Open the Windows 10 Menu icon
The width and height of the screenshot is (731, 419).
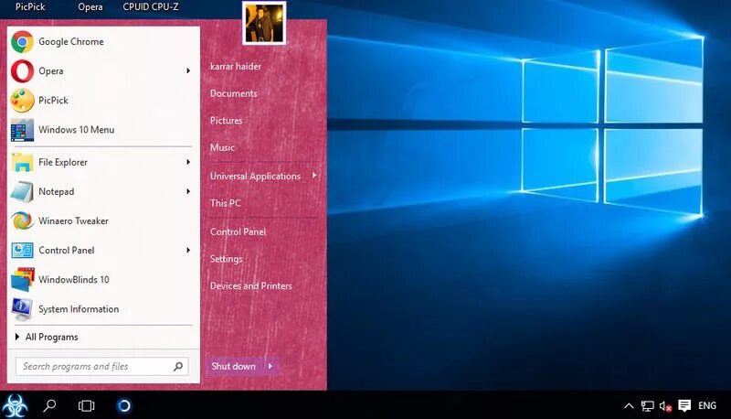[22, 130]
